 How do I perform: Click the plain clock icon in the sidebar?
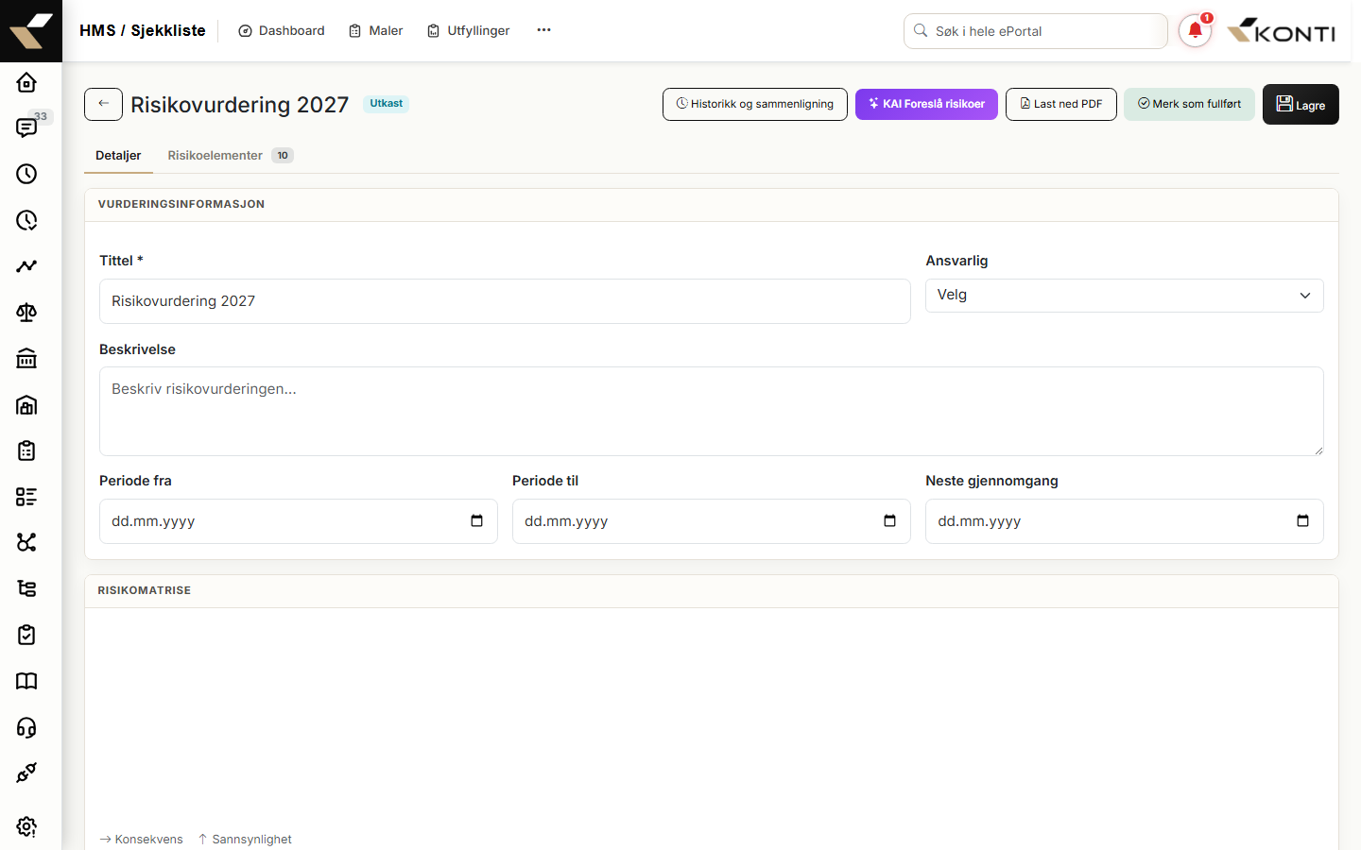coord(26,174)
